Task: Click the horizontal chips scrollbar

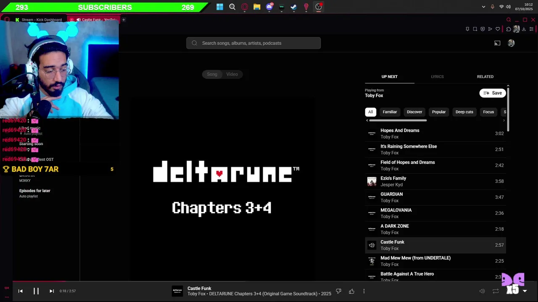Action: coord(397,120)
